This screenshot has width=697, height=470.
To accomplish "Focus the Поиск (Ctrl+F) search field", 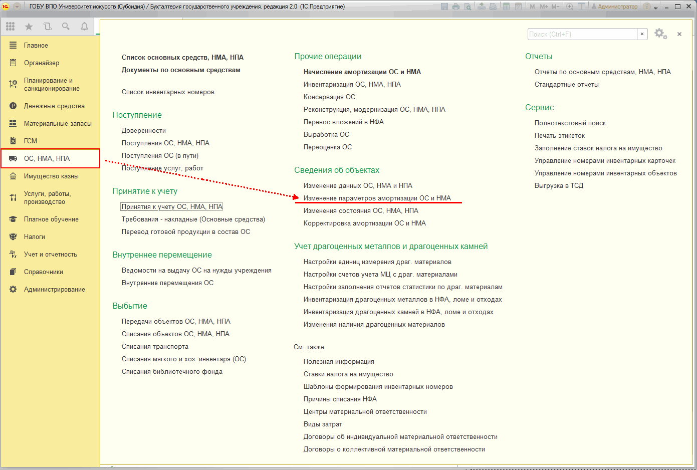I will click(582, 34).
